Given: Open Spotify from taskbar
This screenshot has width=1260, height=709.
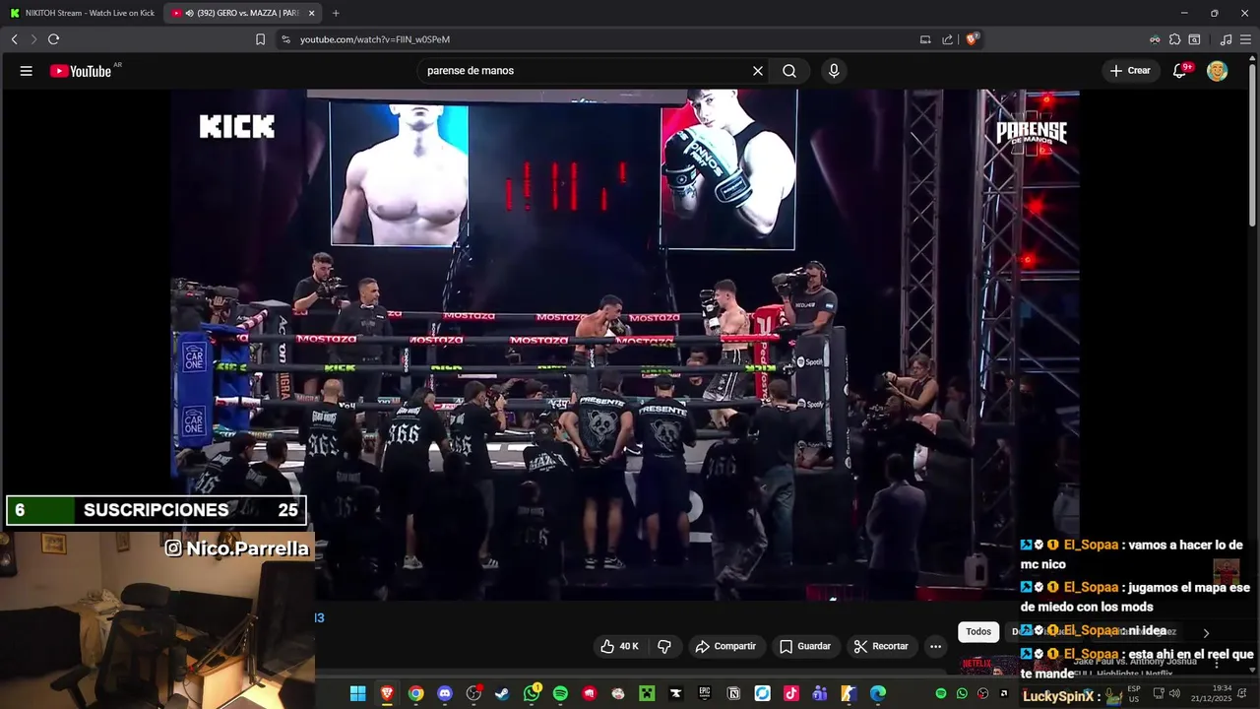Looking at the screenshot, I should click(x=560, y=693).
